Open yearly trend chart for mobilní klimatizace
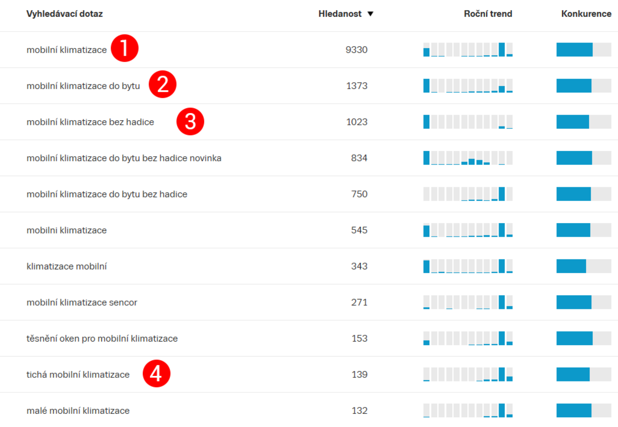618x427 pixels. pyautogui.click(x=468, y=50)
